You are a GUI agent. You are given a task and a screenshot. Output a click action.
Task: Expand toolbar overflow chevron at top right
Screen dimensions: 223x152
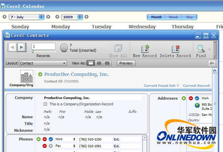point(215,43)
